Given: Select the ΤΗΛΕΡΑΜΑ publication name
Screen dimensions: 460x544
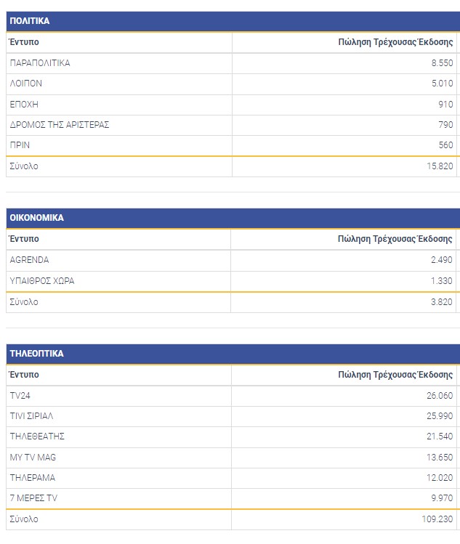Looking at the screenshot, I should [x=33, y=478].
